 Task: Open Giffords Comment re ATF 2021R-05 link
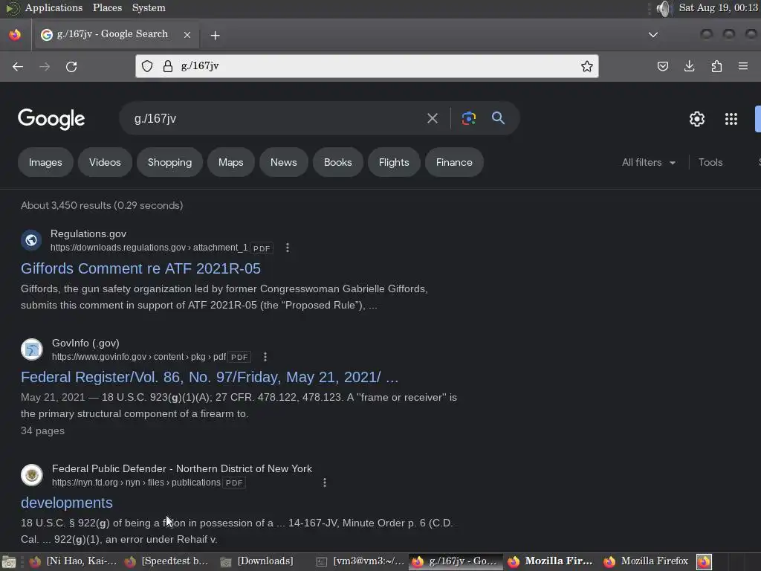(x=140, y=268)
